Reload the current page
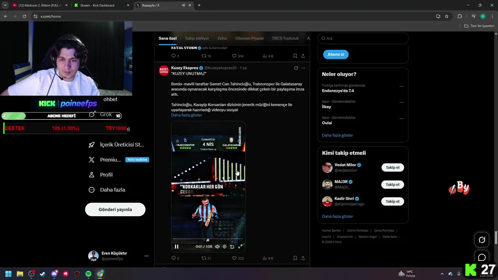This screenshot has height=280, width=498. 24,16
